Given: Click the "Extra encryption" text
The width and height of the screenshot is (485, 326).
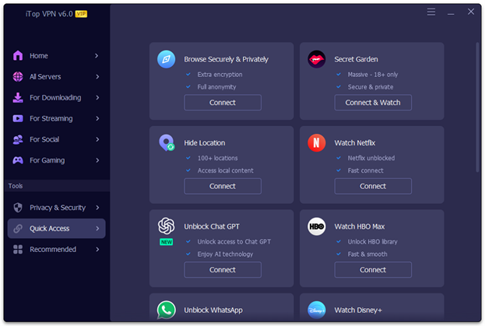Looking at the screenshot, I should 220,75.
